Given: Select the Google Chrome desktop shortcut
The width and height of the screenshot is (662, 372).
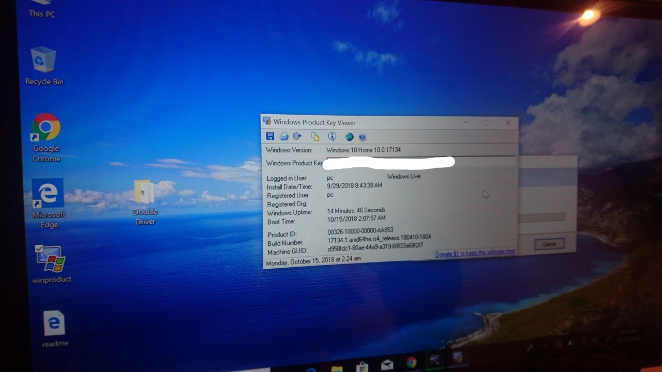Looking at the screenshot, I should 46,137.
